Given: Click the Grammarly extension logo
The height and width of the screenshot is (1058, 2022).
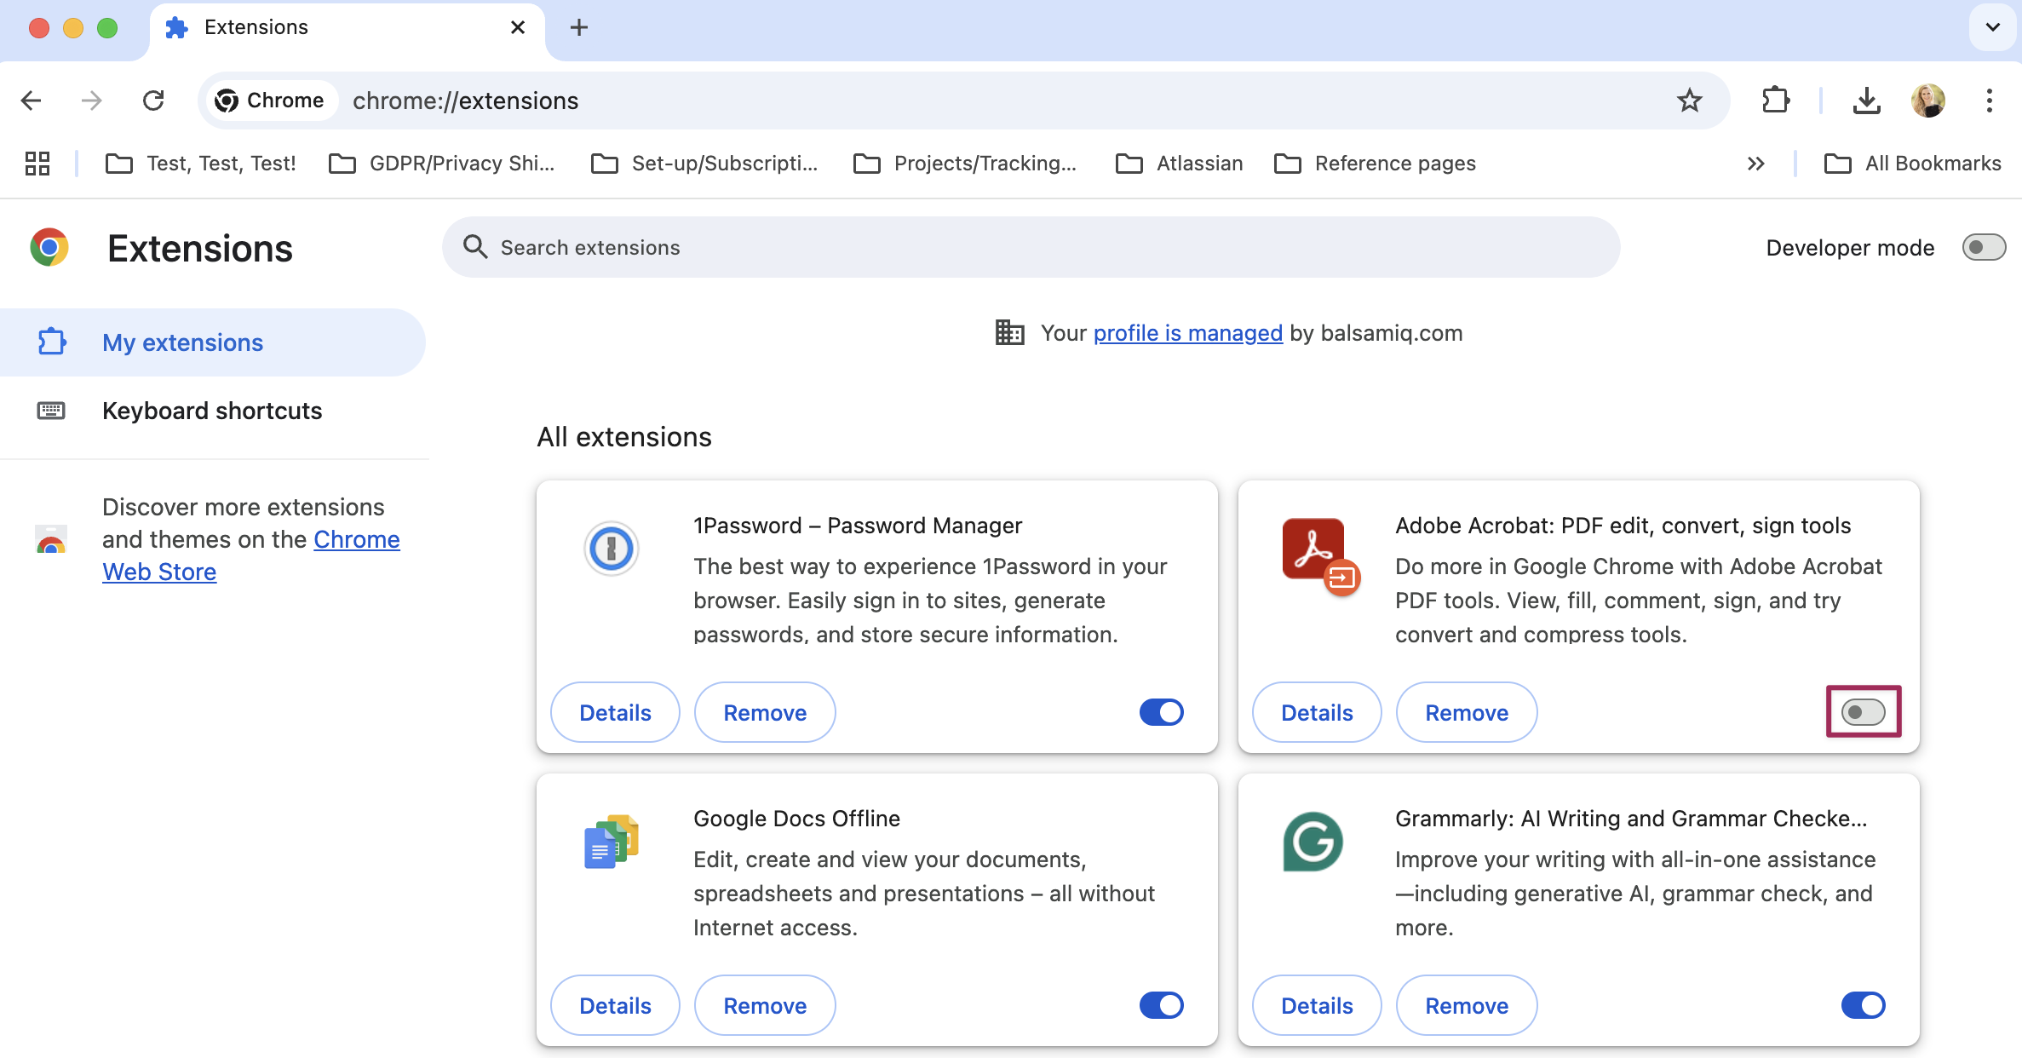Looking at the screenshot, I should click(x=1313, y=842).
